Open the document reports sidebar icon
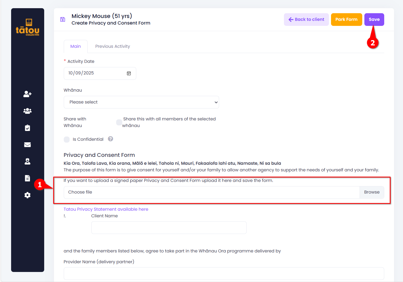The image size is (403, 282). 28,178
